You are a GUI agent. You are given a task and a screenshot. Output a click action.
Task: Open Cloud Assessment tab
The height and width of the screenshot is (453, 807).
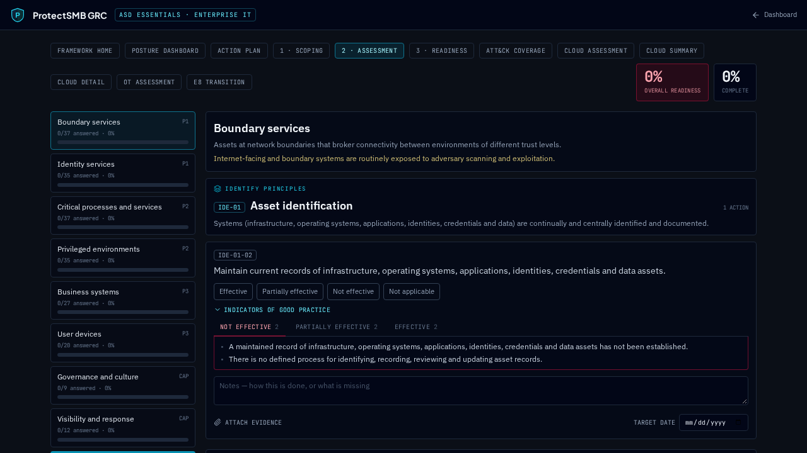coord(596,51)
